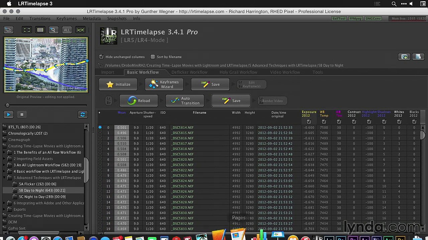Screen dimensions: 428x240
Task: Open the Keyframes Wizard
Action: coord(164,84)
